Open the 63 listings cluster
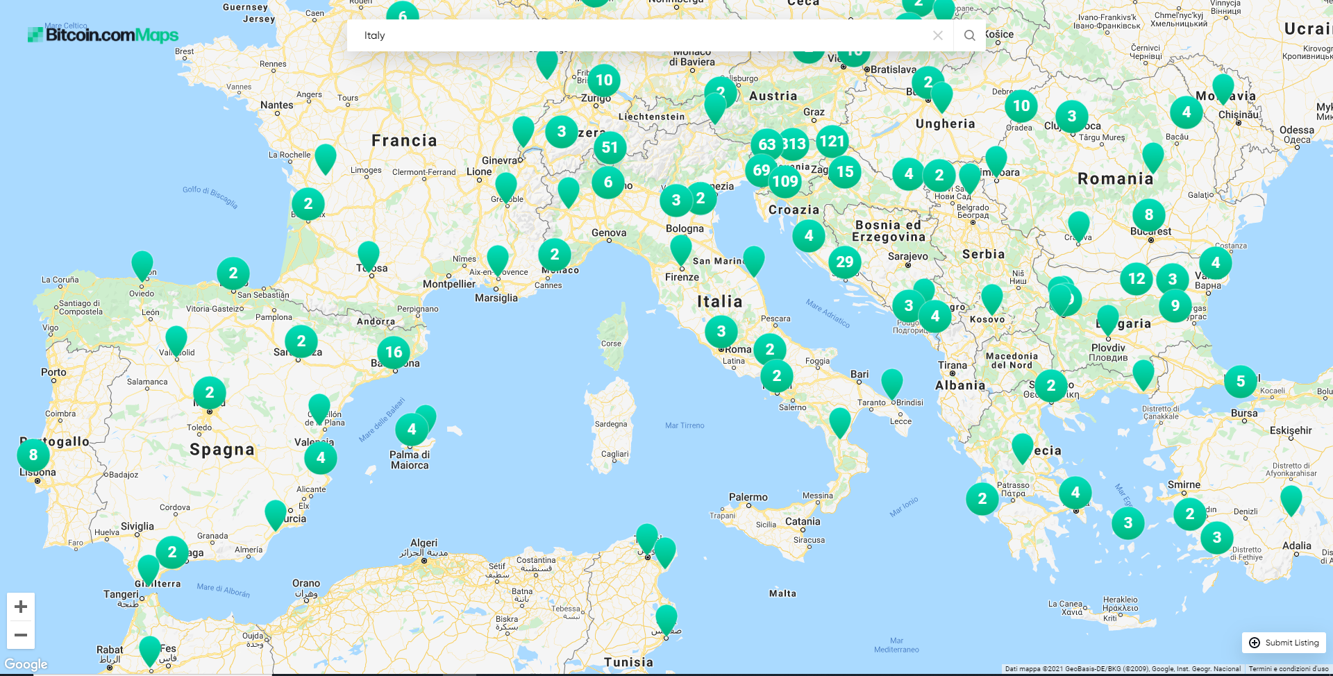Image resolution: width=1333 pixels, height=676 pixels. pyautogui.click(x=766, y=144)
